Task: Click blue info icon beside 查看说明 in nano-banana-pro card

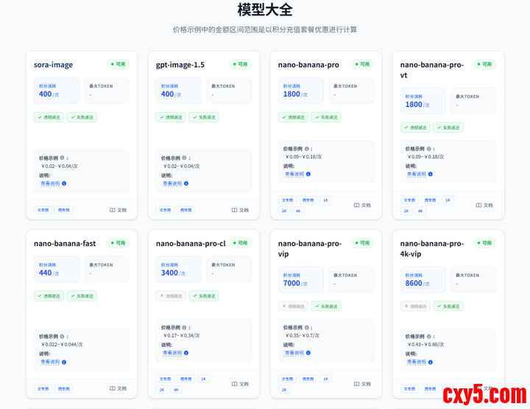Action: 308,174
